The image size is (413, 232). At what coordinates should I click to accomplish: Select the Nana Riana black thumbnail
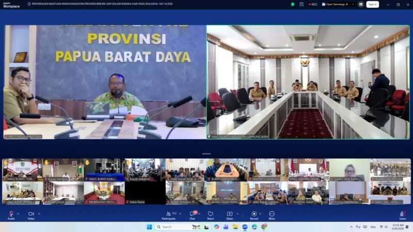click(x=145, y=193)
